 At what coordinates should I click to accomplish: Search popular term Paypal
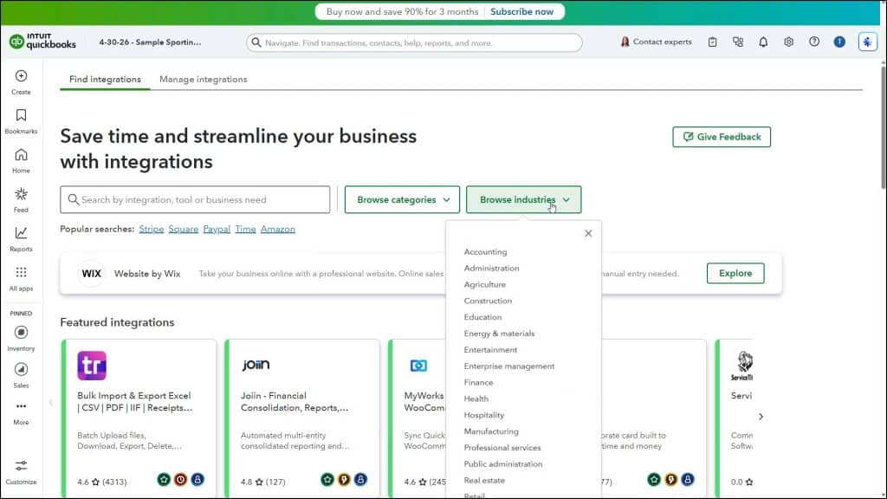coord(217,229)
